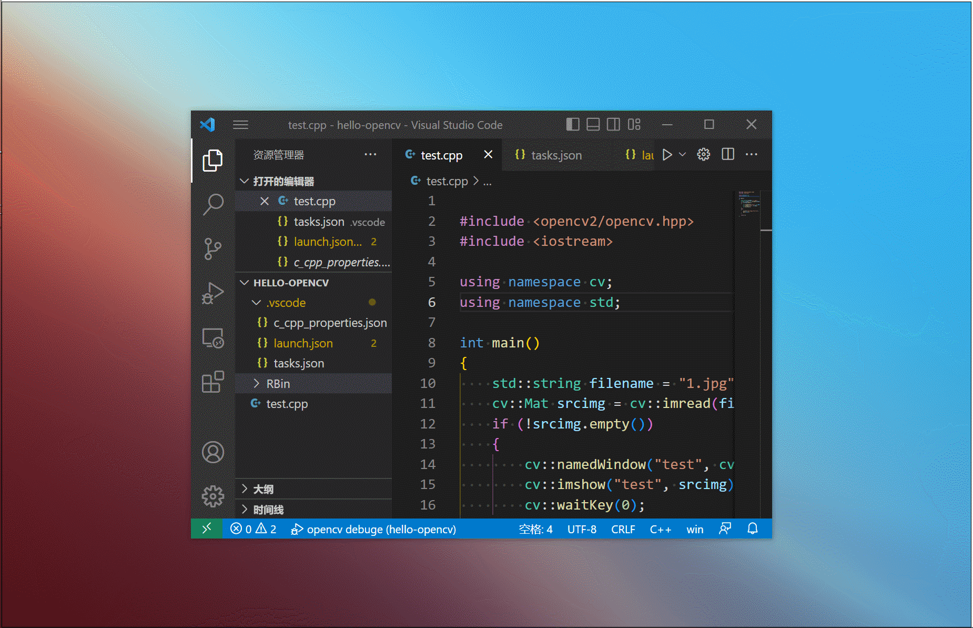
Task: Click the Accounts icon in the activity bar
Action: 212,452
